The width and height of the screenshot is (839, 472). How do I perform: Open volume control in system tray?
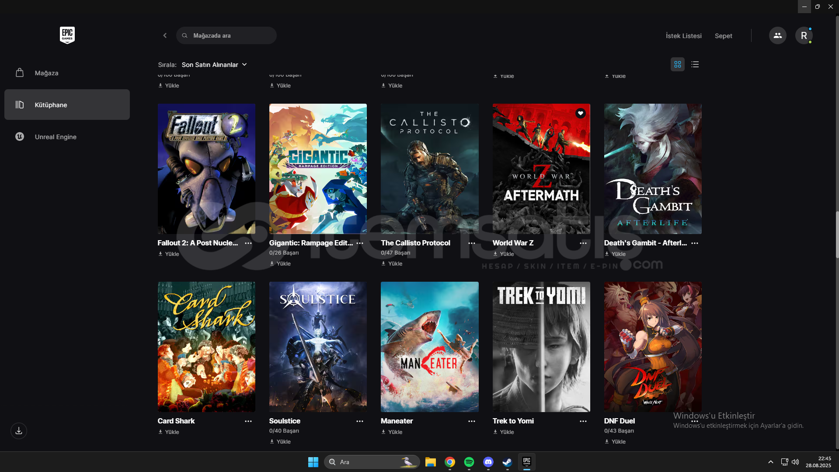795,462
